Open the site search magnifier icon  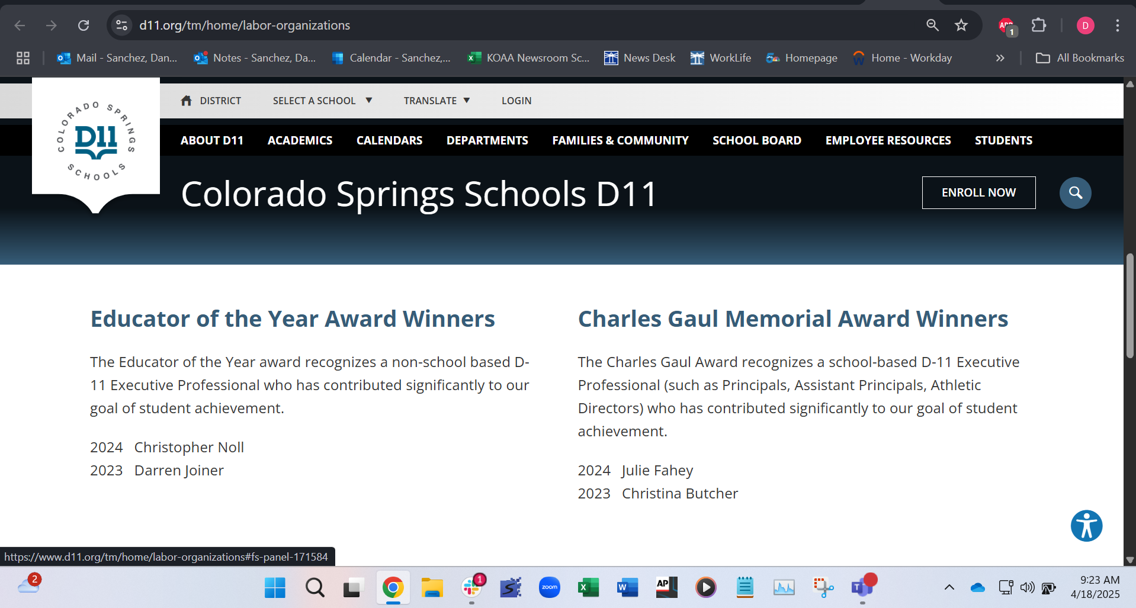1075,193
